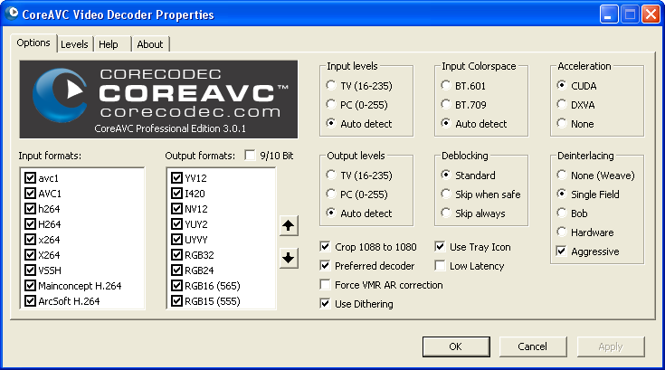The image size is (665, 370).
Task: Click the OK button
Action: point(456,346)
